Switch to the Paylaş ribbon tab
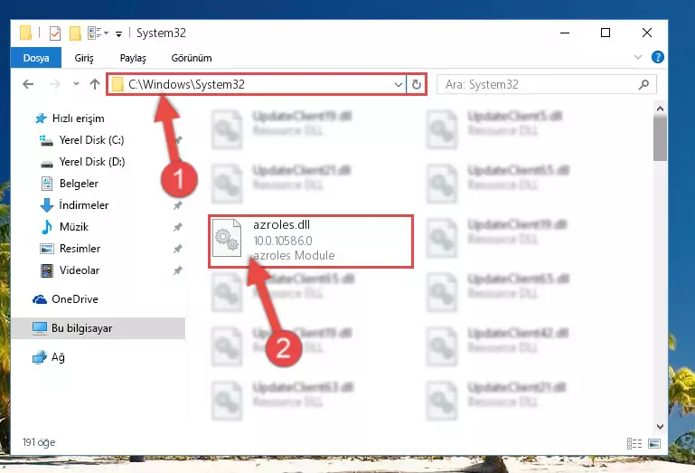 (133, 58)
